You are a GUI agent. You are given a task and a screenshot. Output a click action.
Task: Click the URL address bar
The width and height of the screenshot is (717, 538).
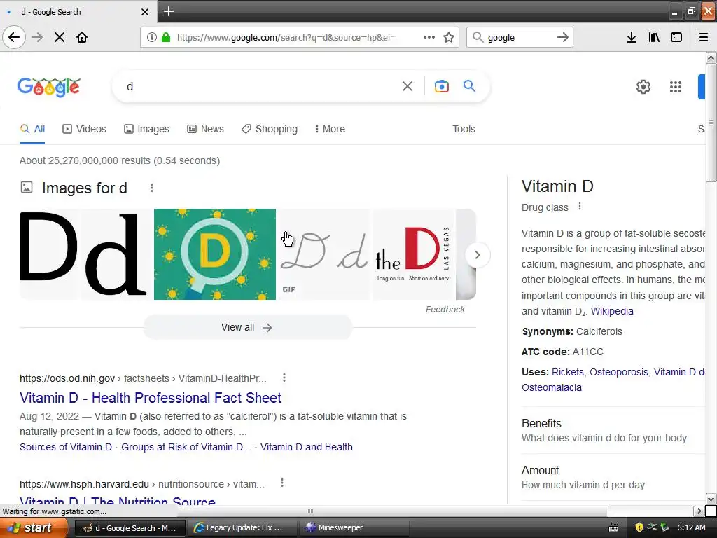pos(286,37)
